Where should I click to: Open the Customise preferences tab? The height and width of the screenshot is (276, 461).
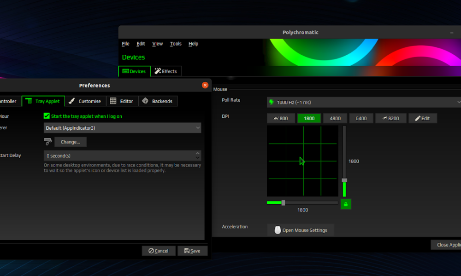point(85,101)
